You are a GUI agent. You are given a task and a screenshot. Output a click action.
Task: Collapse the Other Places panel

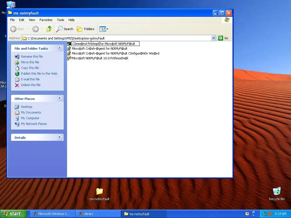[59, 98]
